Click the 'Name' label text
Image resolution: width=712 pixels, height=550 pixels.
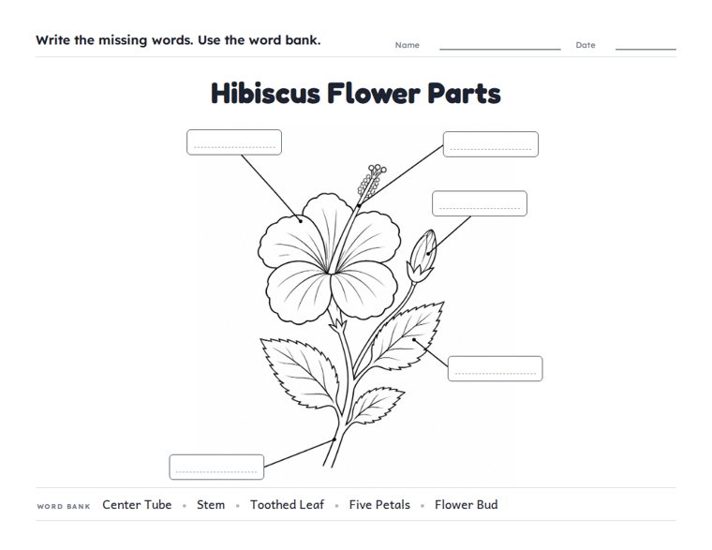click(408, 45)
